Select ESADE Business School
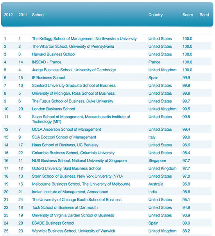Viewport: 215px width, 236px height. click(x=53, y=223)
